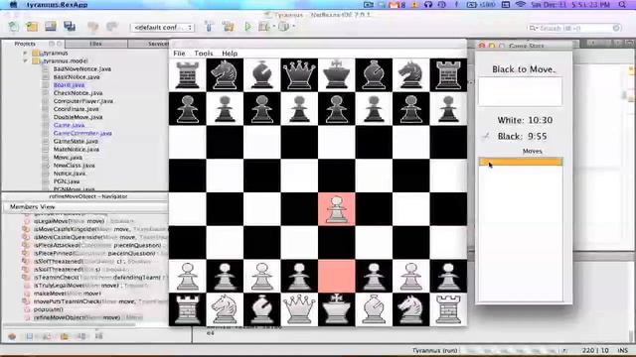Screen dimensions: 636x357
Task: Open the tyrannus.RexApp application menu
Action: click(x=57, y=5)
